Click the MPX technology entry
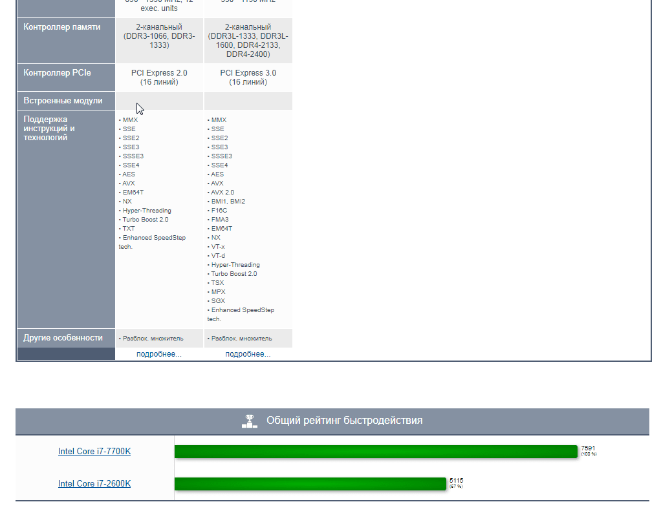This screenshot has height=524, width=661. coord(219,292)
